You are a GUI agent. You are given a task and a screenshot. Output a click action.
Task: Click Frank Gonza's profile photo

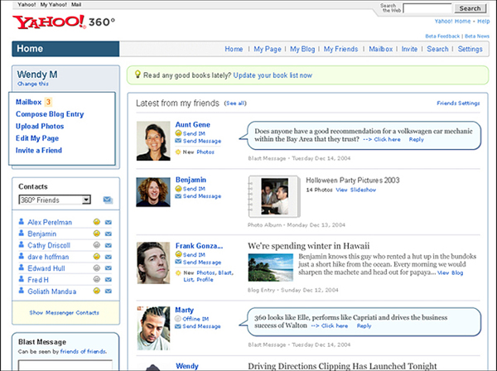[x=153, y=263]
